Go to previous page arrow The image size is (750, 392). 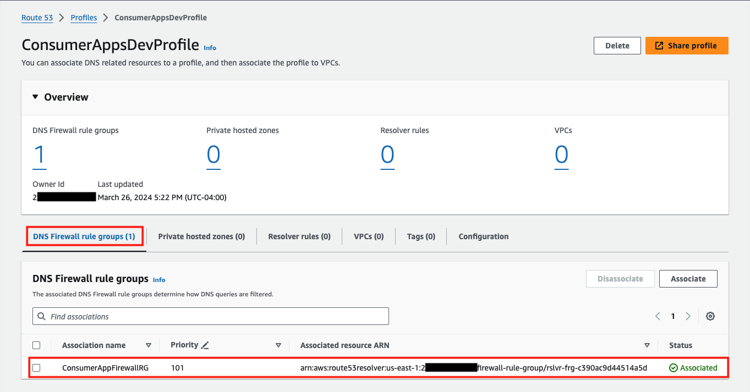[x=658, y=316]
